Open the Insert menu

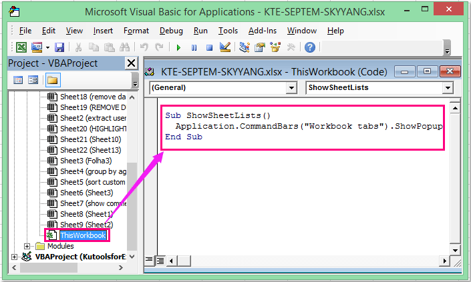tap(103, 31)
